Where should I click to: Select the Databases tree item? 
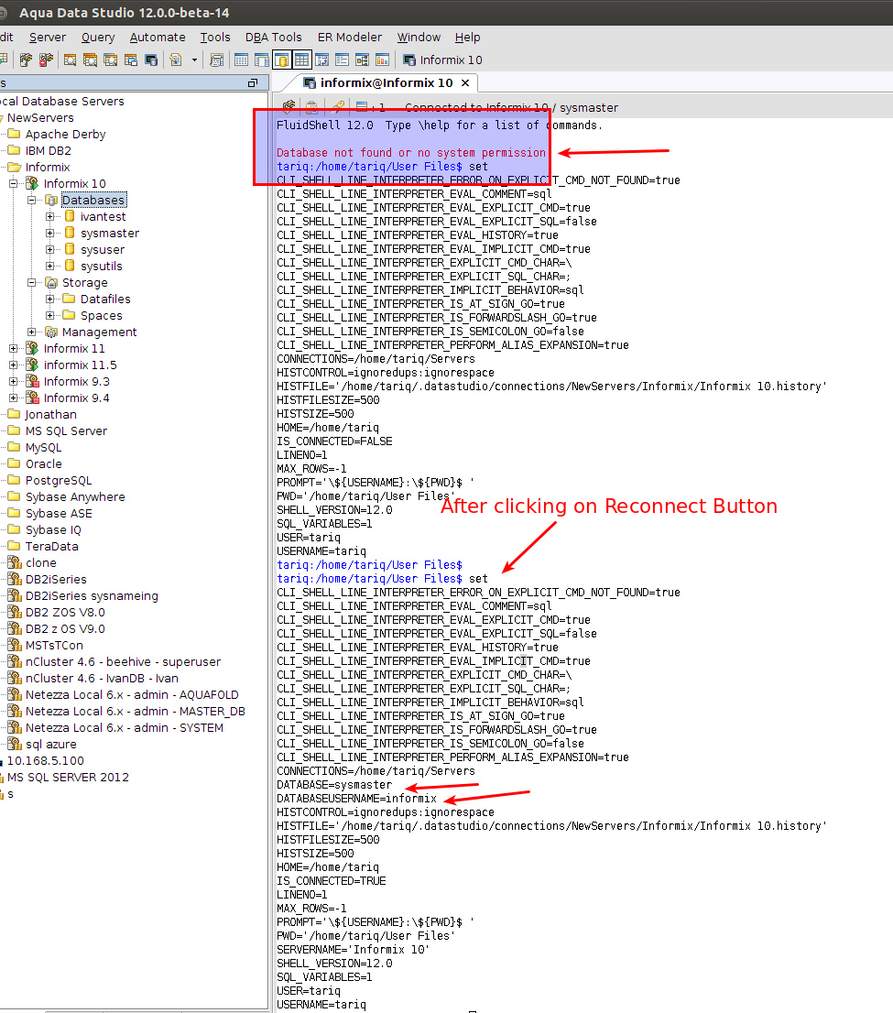[93, 201]
